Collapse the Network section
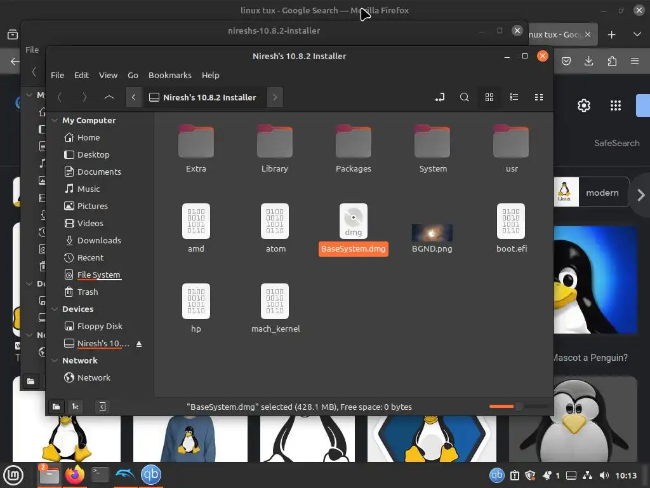 coord(55,361)
